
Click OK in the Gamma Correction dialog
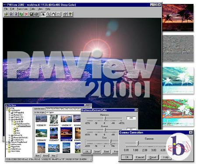click(127, 157)
